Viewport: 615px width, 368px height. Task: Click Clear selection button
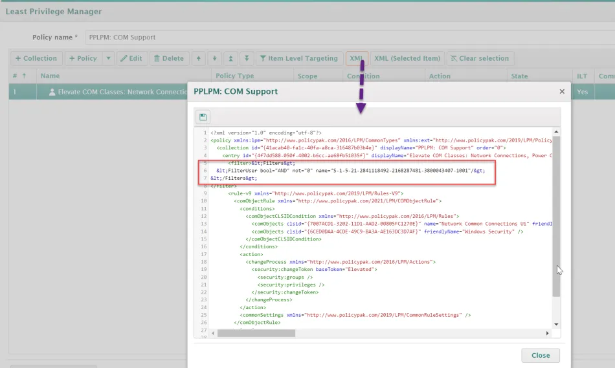[x=480, y=58]
